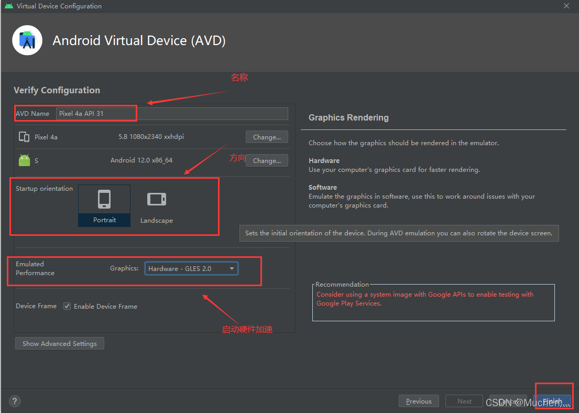Click the Previous button
The height and width of the screenshot is (413, 579).
tap(419, 401)
